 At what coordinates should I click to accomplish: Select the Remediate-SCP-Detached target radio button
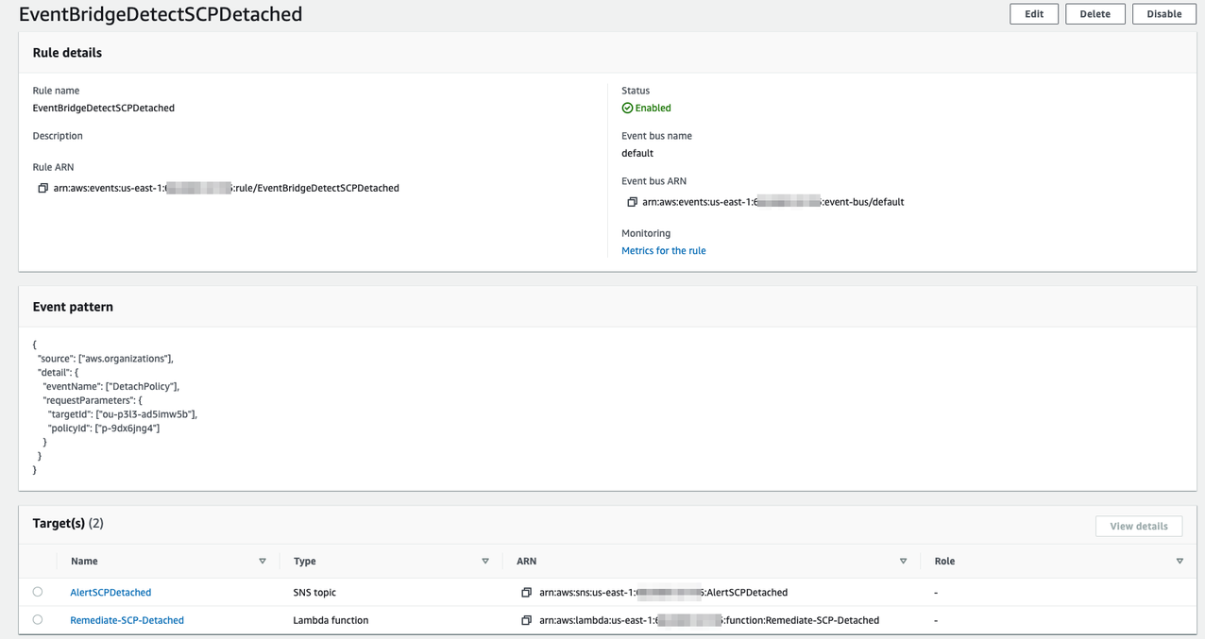[x=37, y=619]
